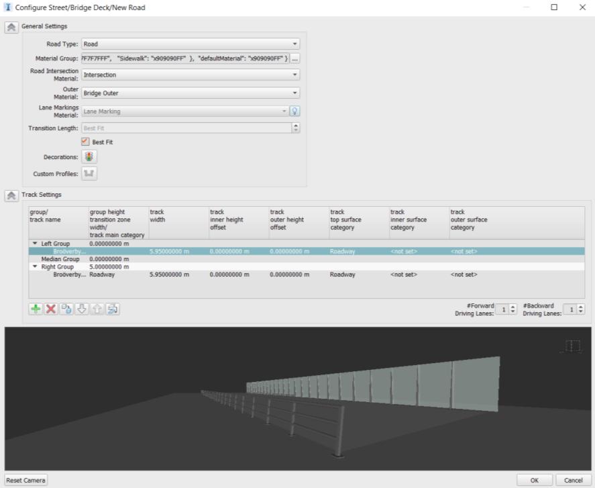Click the Transition Length input field
The height and width of the screenshot is (488, 595).
click(x=186, y=128)
